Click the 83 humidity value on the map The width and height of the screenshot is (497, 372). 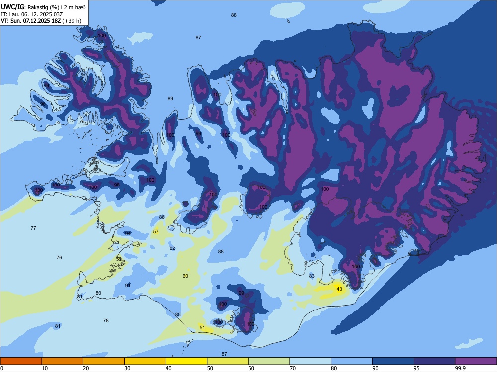(312, 276)
